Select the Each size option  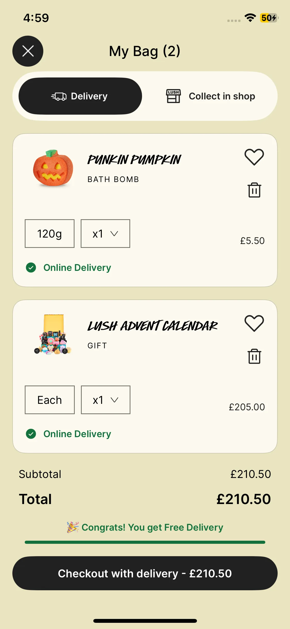(x=50, y=400)
